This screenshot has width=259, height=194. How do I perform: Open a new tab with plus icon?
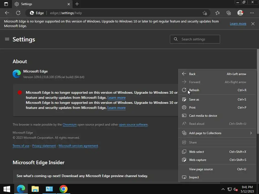click(77, 4)
